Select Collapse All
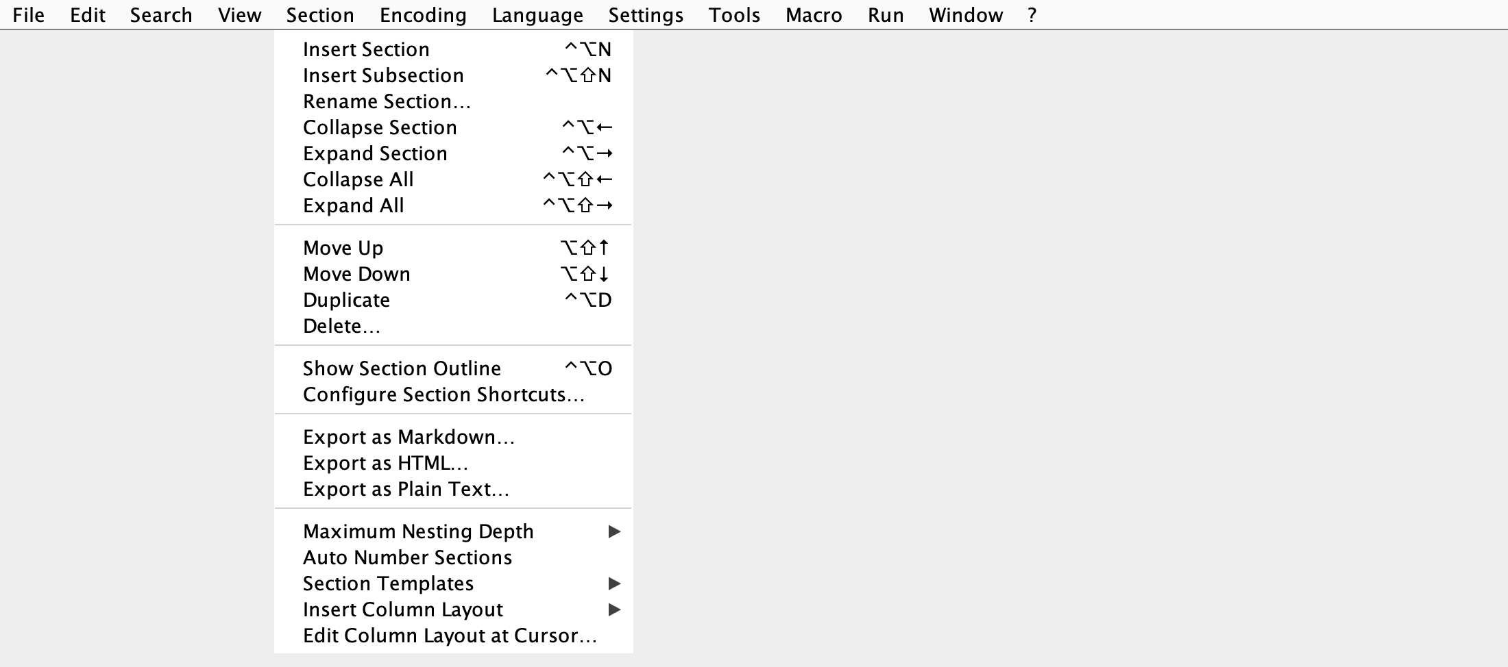Image resolution: width=1508 pixels, height=667 pixels. tap(453, 179)
